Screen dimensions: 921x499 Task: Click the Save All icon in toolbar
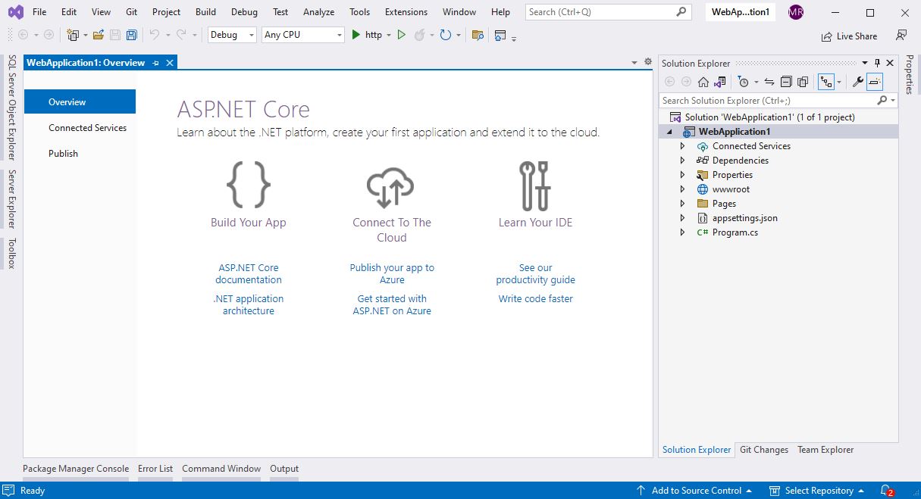132,35
